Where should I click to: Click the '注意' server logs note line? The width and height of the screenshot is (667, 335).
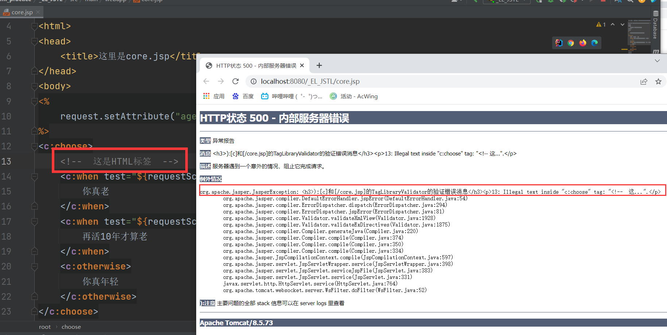(272, 303)
